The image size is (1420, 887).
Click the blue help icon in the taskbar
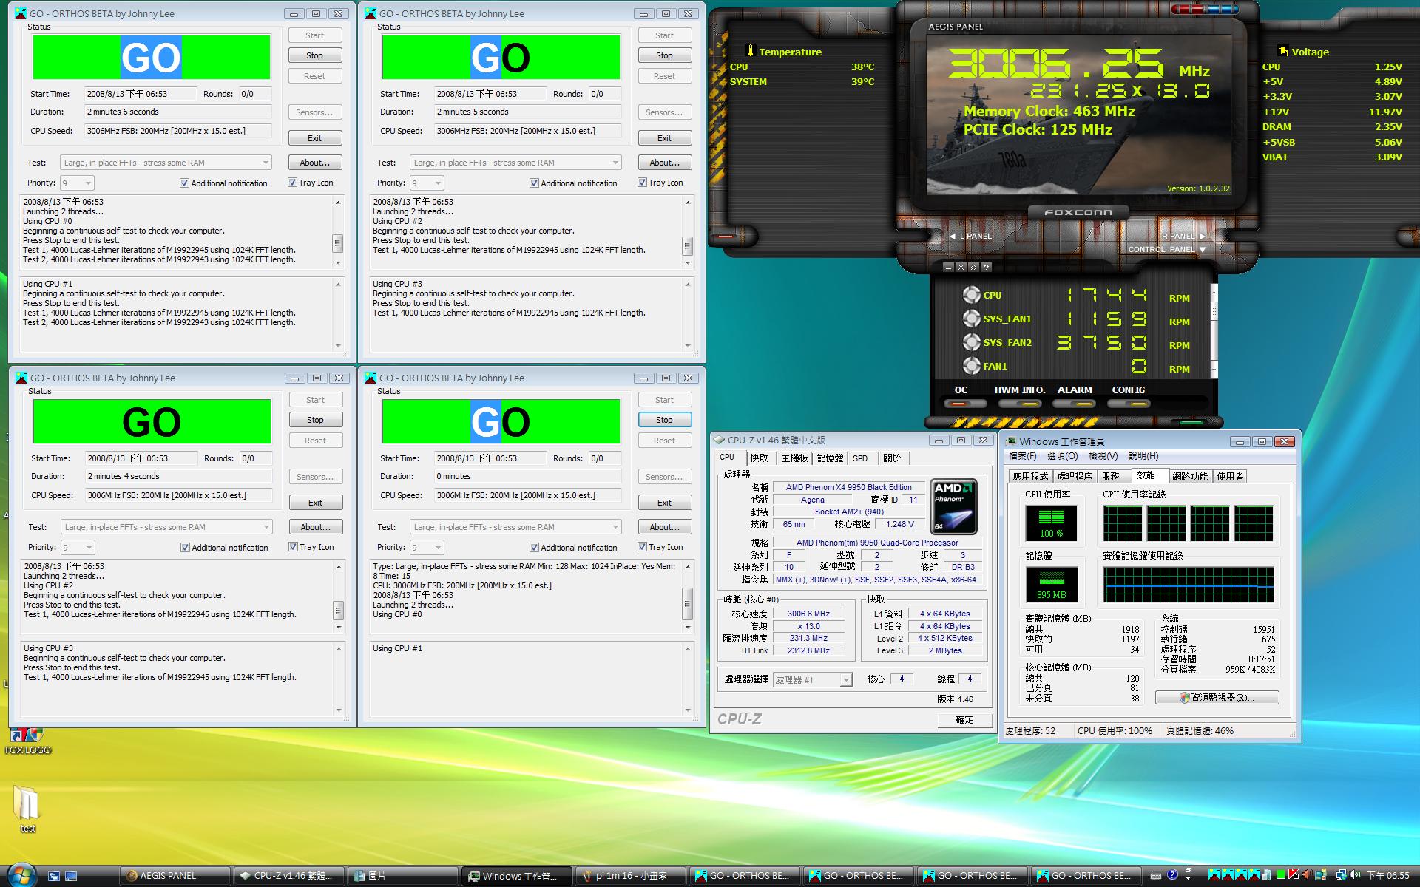click(x=1172, y=875)
